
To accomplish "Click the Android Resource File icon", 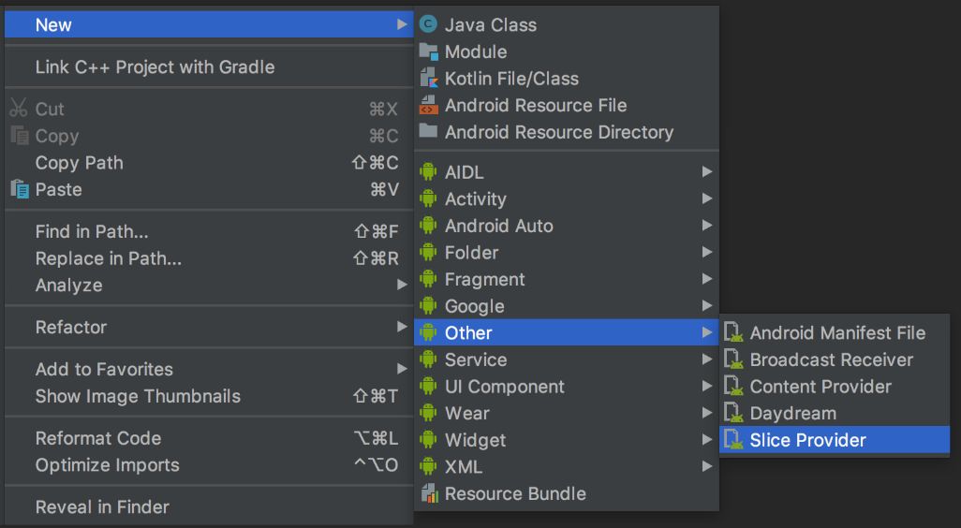I will click(x=428, y=105).
